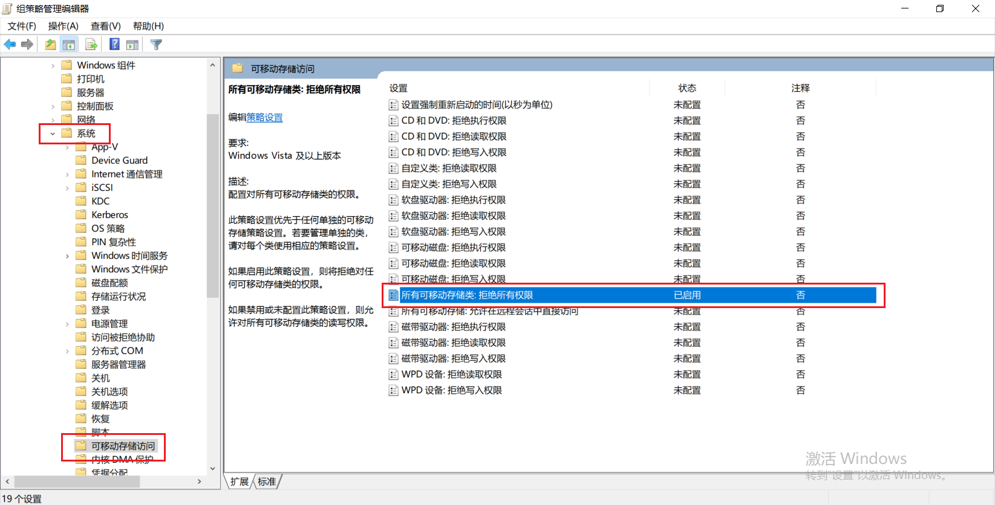Viewport: 995px width, 505px height.
Task: Switch to the 标准 tab
Action: 267,481
